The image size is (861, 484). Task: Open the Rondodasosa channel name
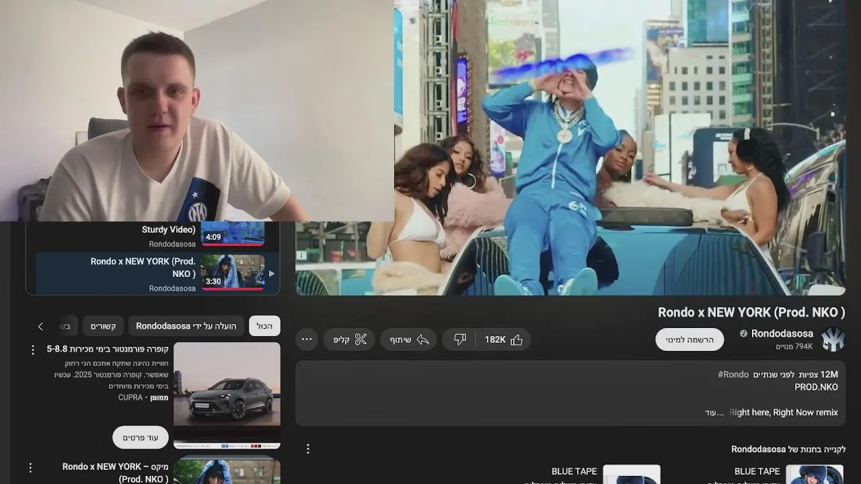coord(782,333)
